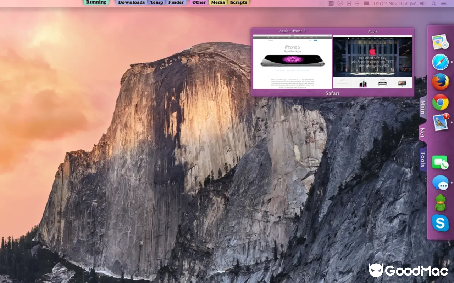The height and width of the screenshot is (283, 454).
Task: Open the Mail app with unread badge
Action: click(441, 122)
